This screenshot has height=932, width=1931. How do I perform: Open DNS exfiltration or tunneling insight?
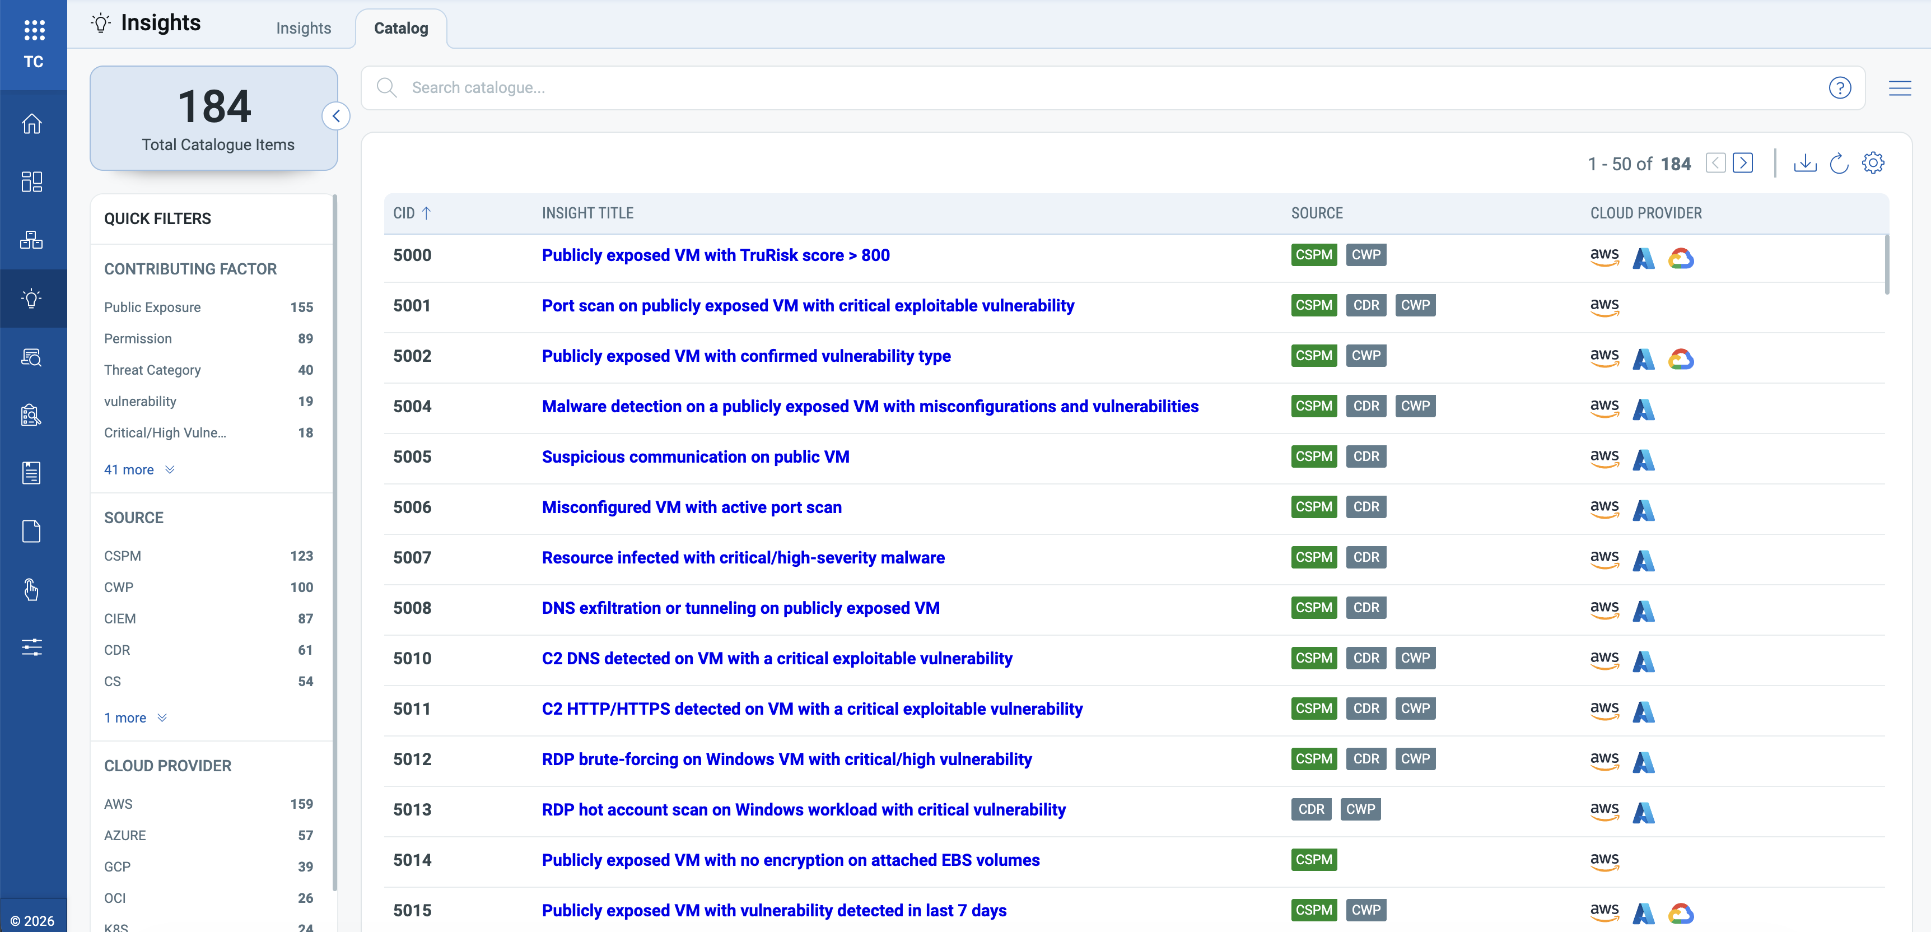click(740, 607)
